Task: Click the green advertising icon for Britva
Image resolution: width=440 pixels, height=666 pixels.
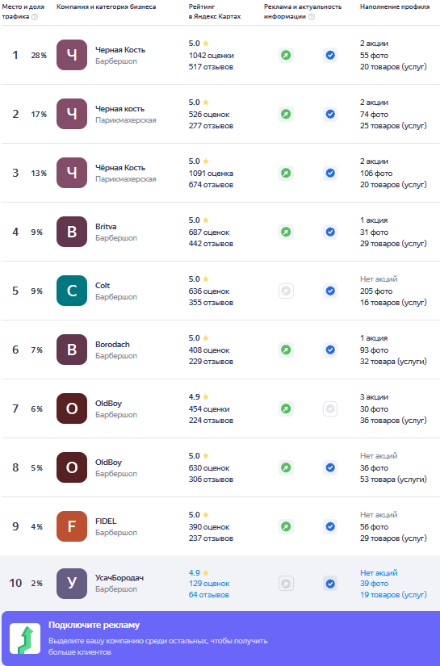Action: point(286,232)
